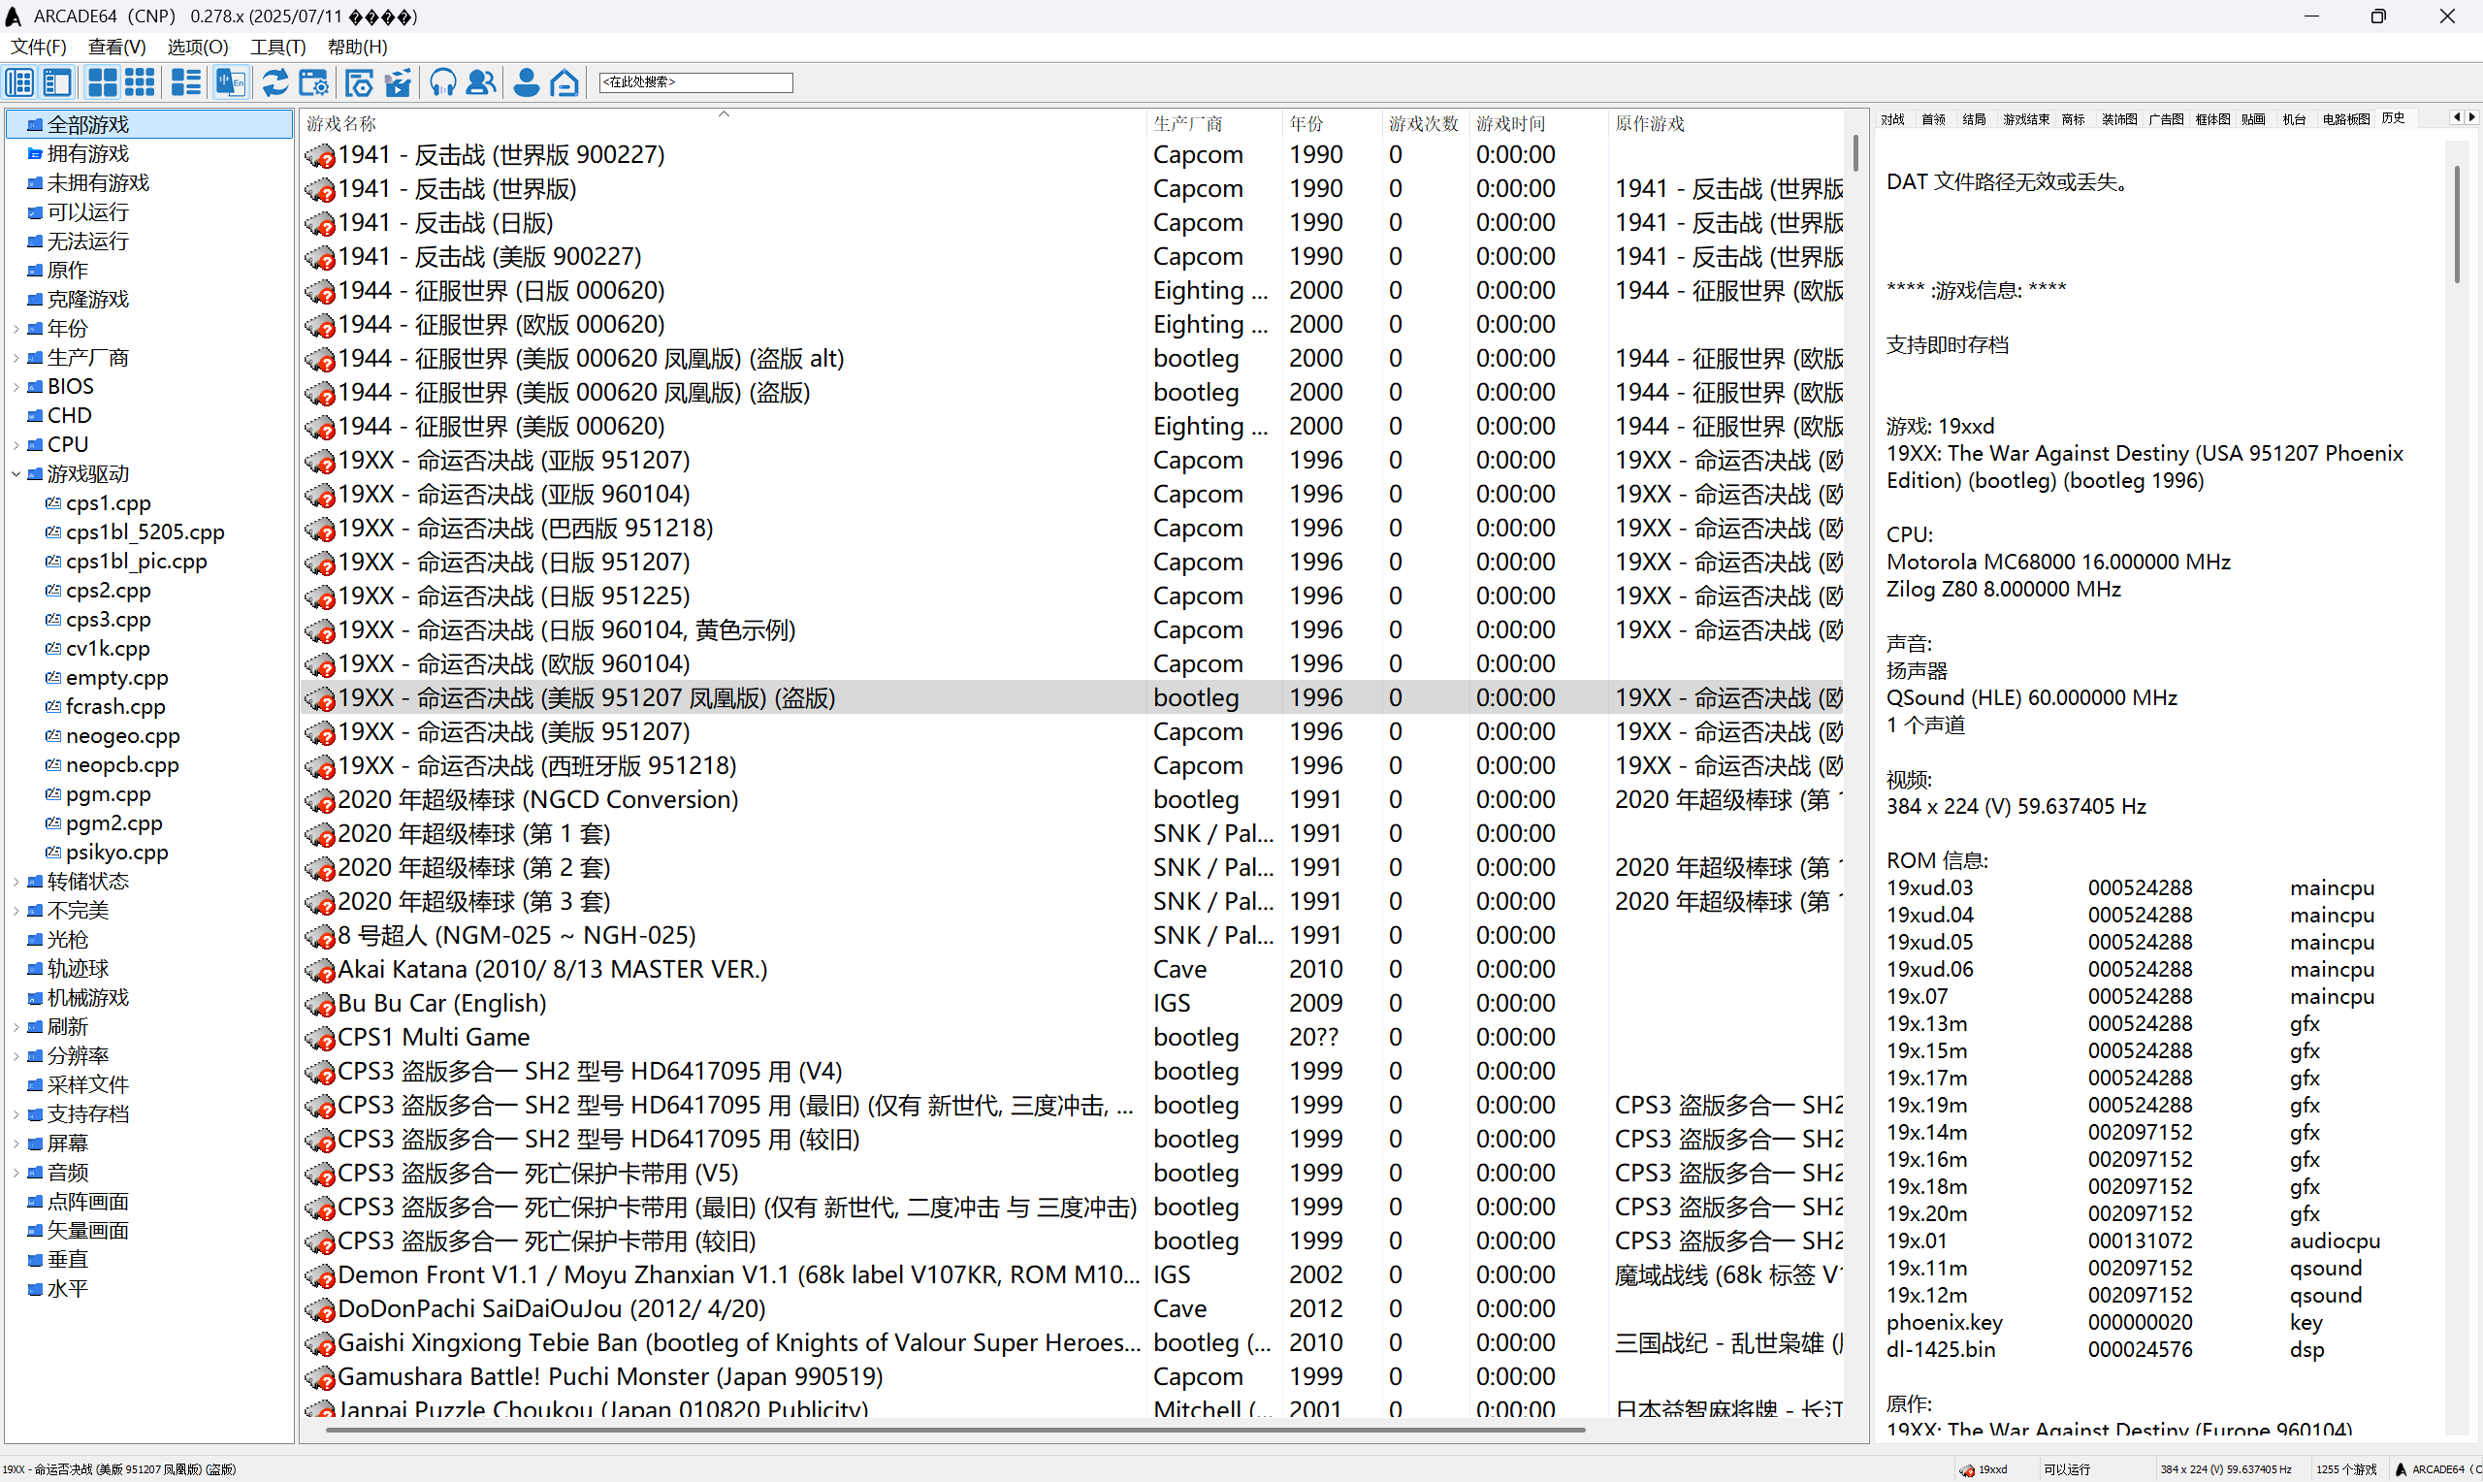The image size is (2483, 1482).
Task: Click the clapperboard play icon
Action: point(399,81)
